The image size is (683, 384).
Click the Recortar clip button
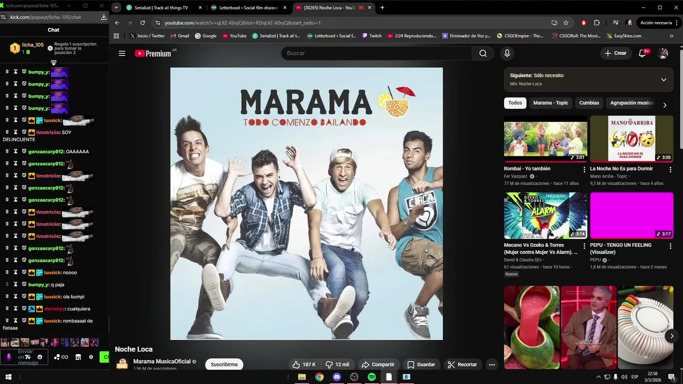[x=462, y=365]
